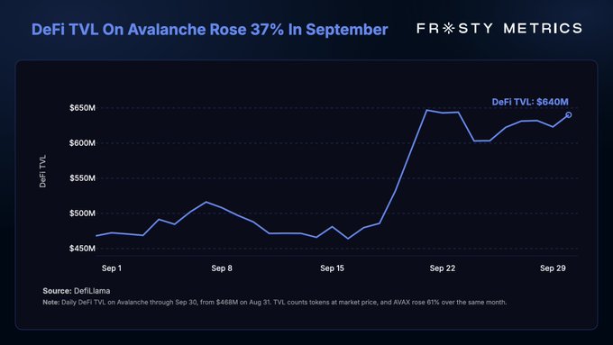613x345 pixels.
Task: Click the note text about daily DeFi TVL
Action: pyautogui.click(x=274, y=303)
